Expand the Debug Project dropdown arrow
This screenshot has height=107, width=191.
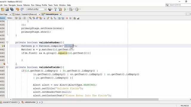[74, 9]
